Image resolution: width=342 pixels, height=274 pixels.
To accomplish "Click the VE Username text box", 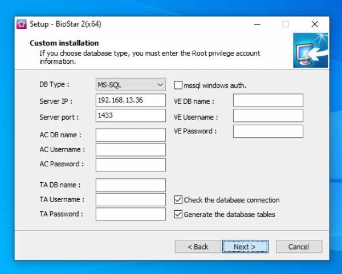I will click(x=268, y=116).
